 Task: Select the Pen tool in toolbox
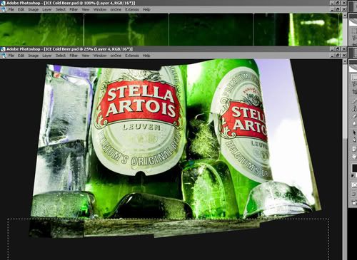(354, 140)
